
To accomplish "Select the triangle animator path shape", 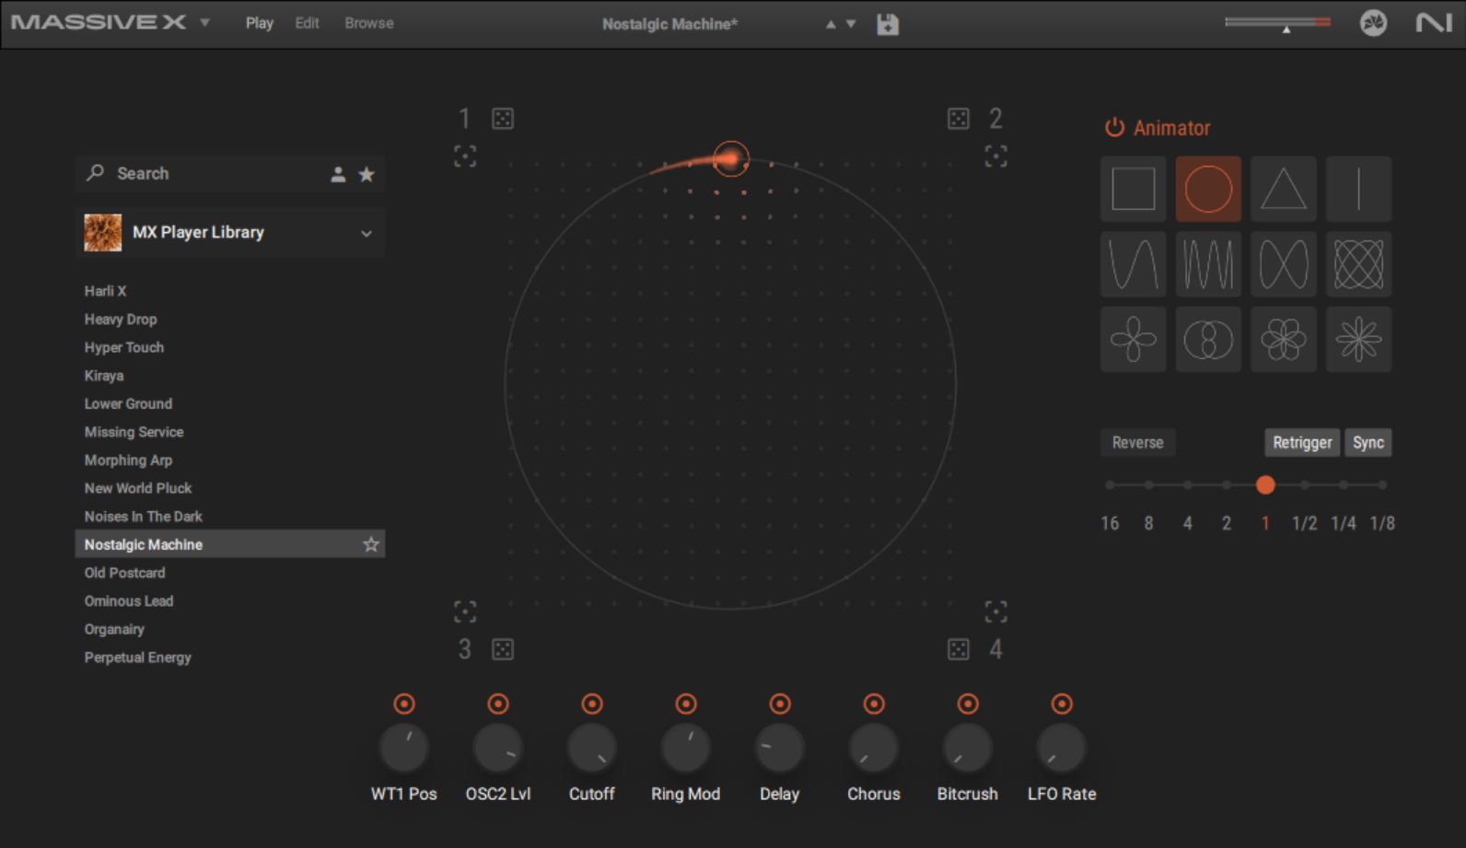I will pos(1284,189).
